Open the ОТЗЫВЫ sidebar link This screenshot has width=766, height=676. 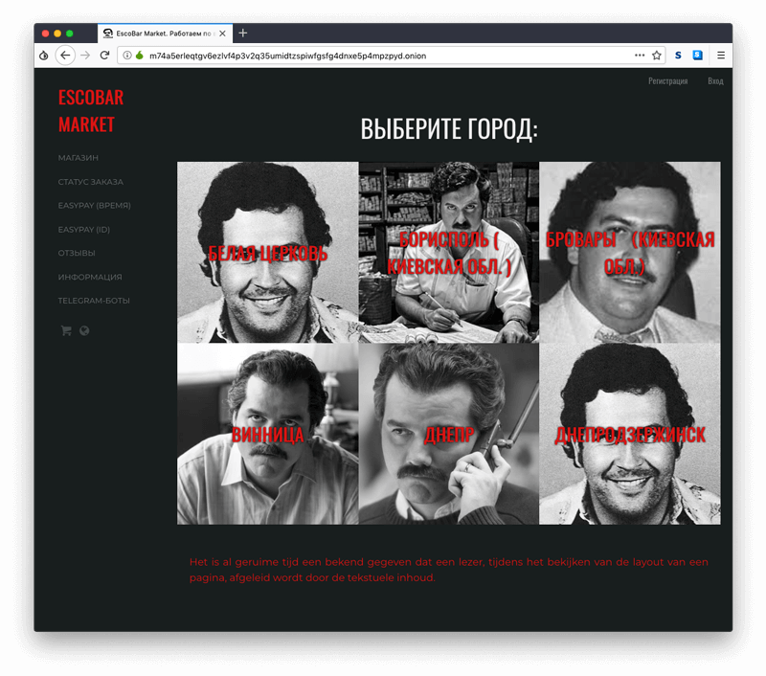(x=77, y=253)
